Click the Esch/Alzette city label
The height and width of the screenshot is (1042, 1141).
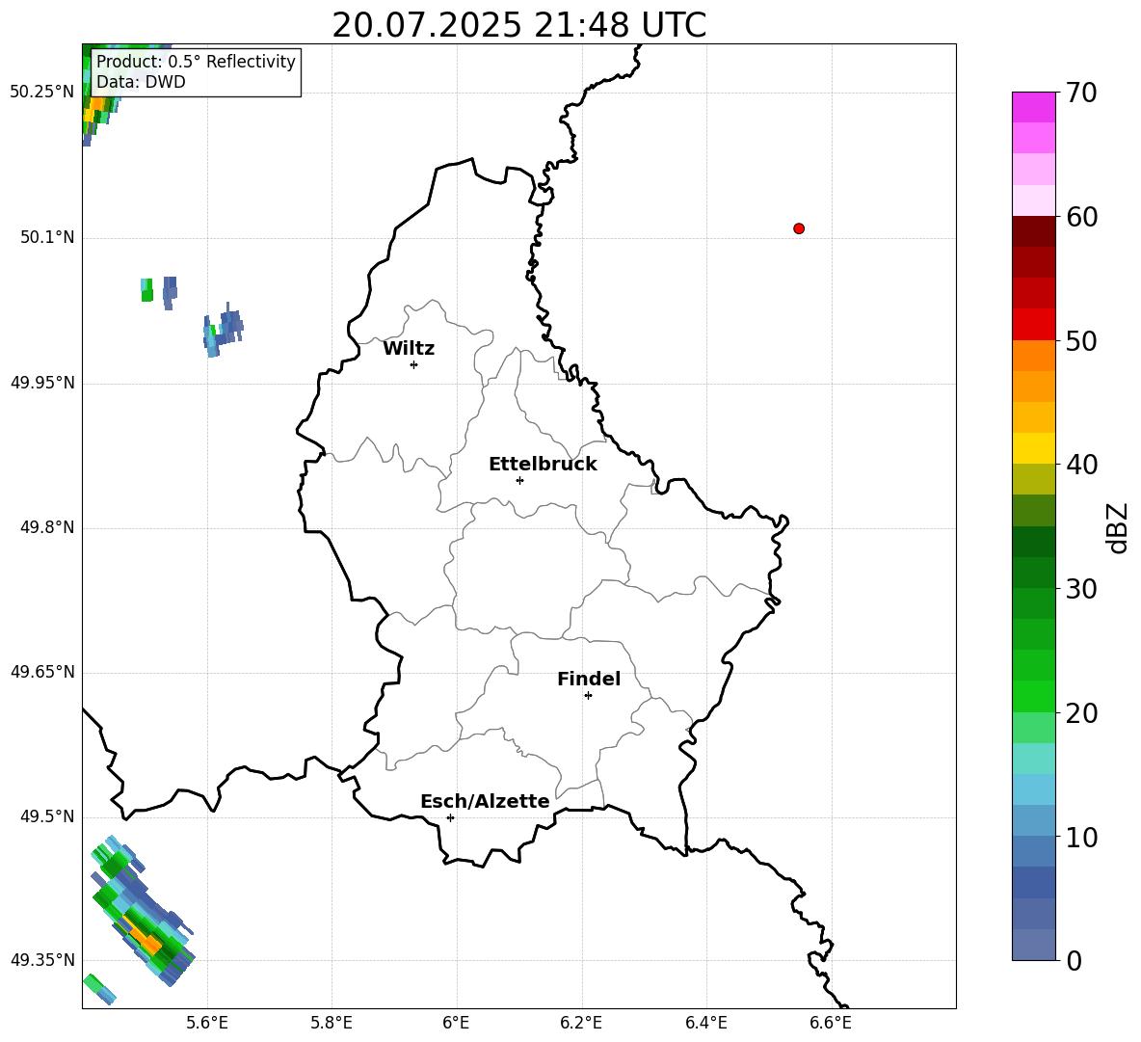click(485, 801)
